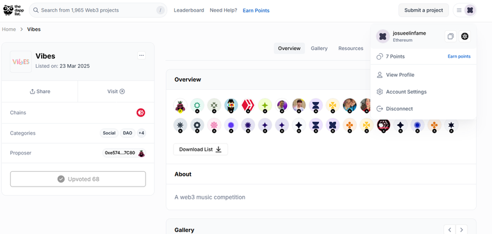Open the Earn Points link in header
The width and height of the screenshot is (492, 234).
click(256, 10)
